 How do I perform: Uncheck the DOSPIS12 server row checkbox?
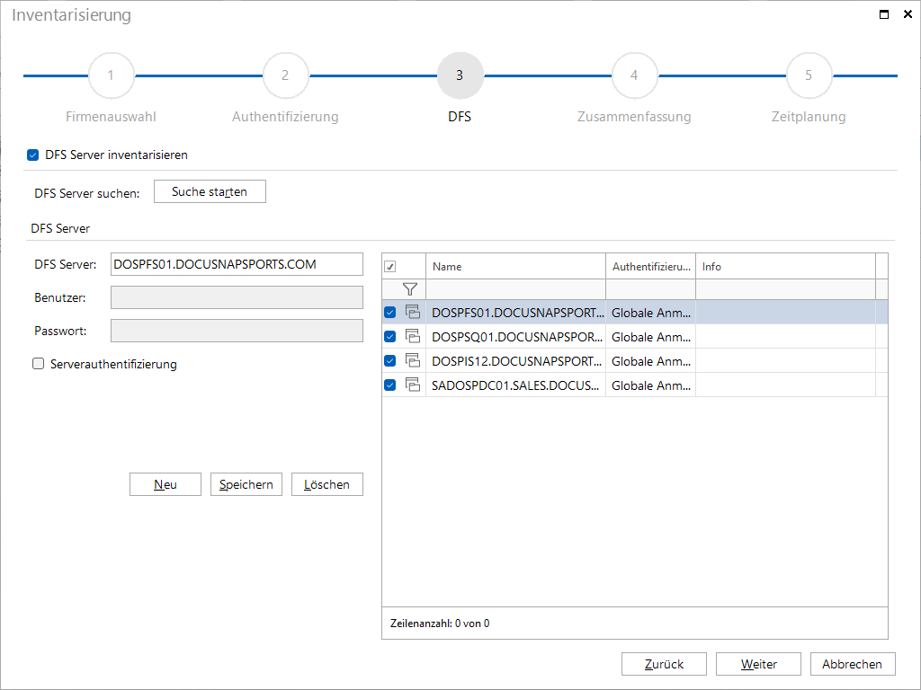click(x=390, y=360)
